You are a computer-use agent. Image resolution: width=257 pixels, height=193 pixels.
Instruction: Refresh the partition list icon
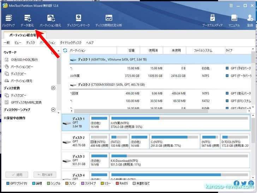[65, 51]
